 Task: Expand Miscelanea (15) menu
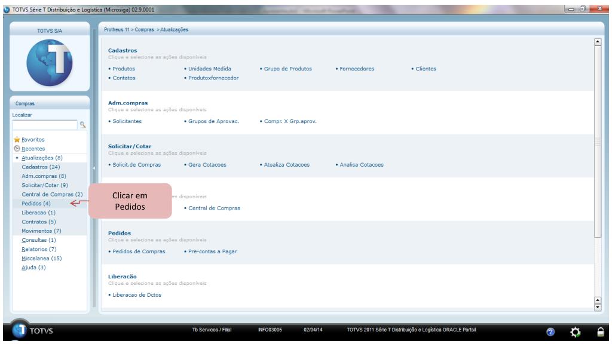point(41,258)
